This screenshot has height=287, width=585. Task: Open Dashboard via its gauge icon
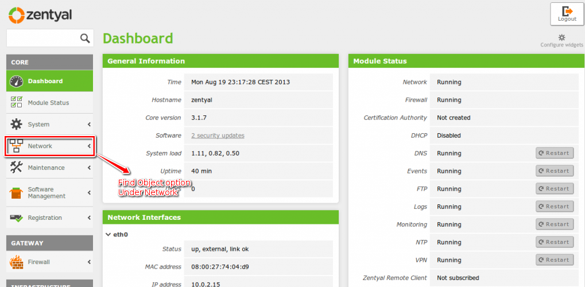(17, 81)
